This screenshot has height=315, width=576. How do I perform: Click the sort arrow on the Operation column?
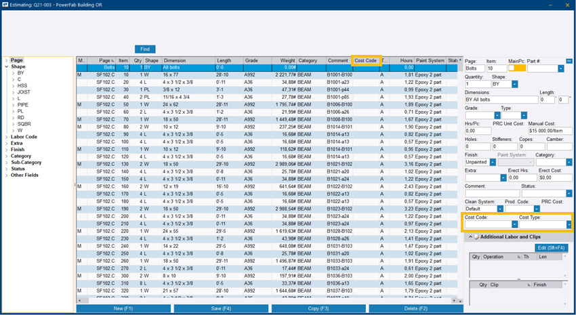coord(518,257)
